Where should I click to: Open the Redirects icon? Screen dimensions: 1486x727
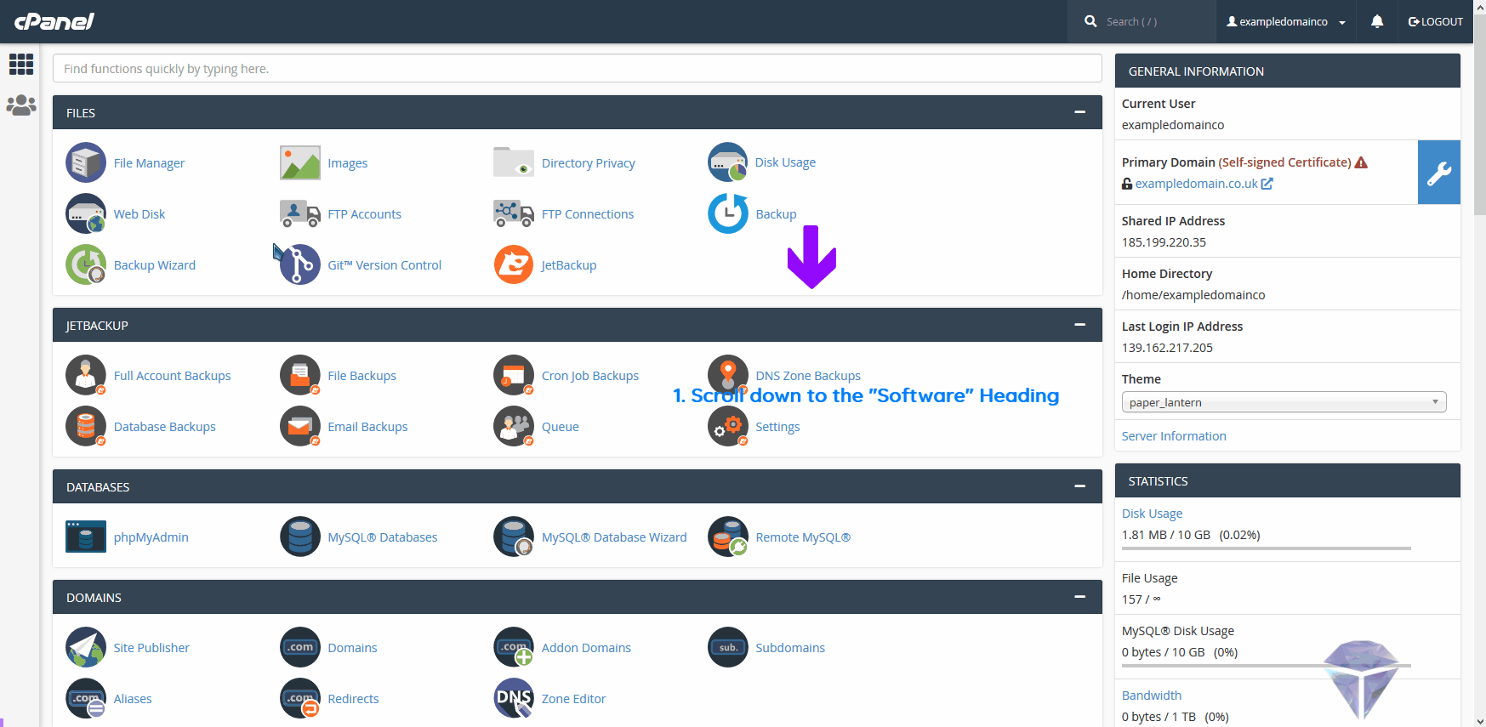click(x=300, y=698)
